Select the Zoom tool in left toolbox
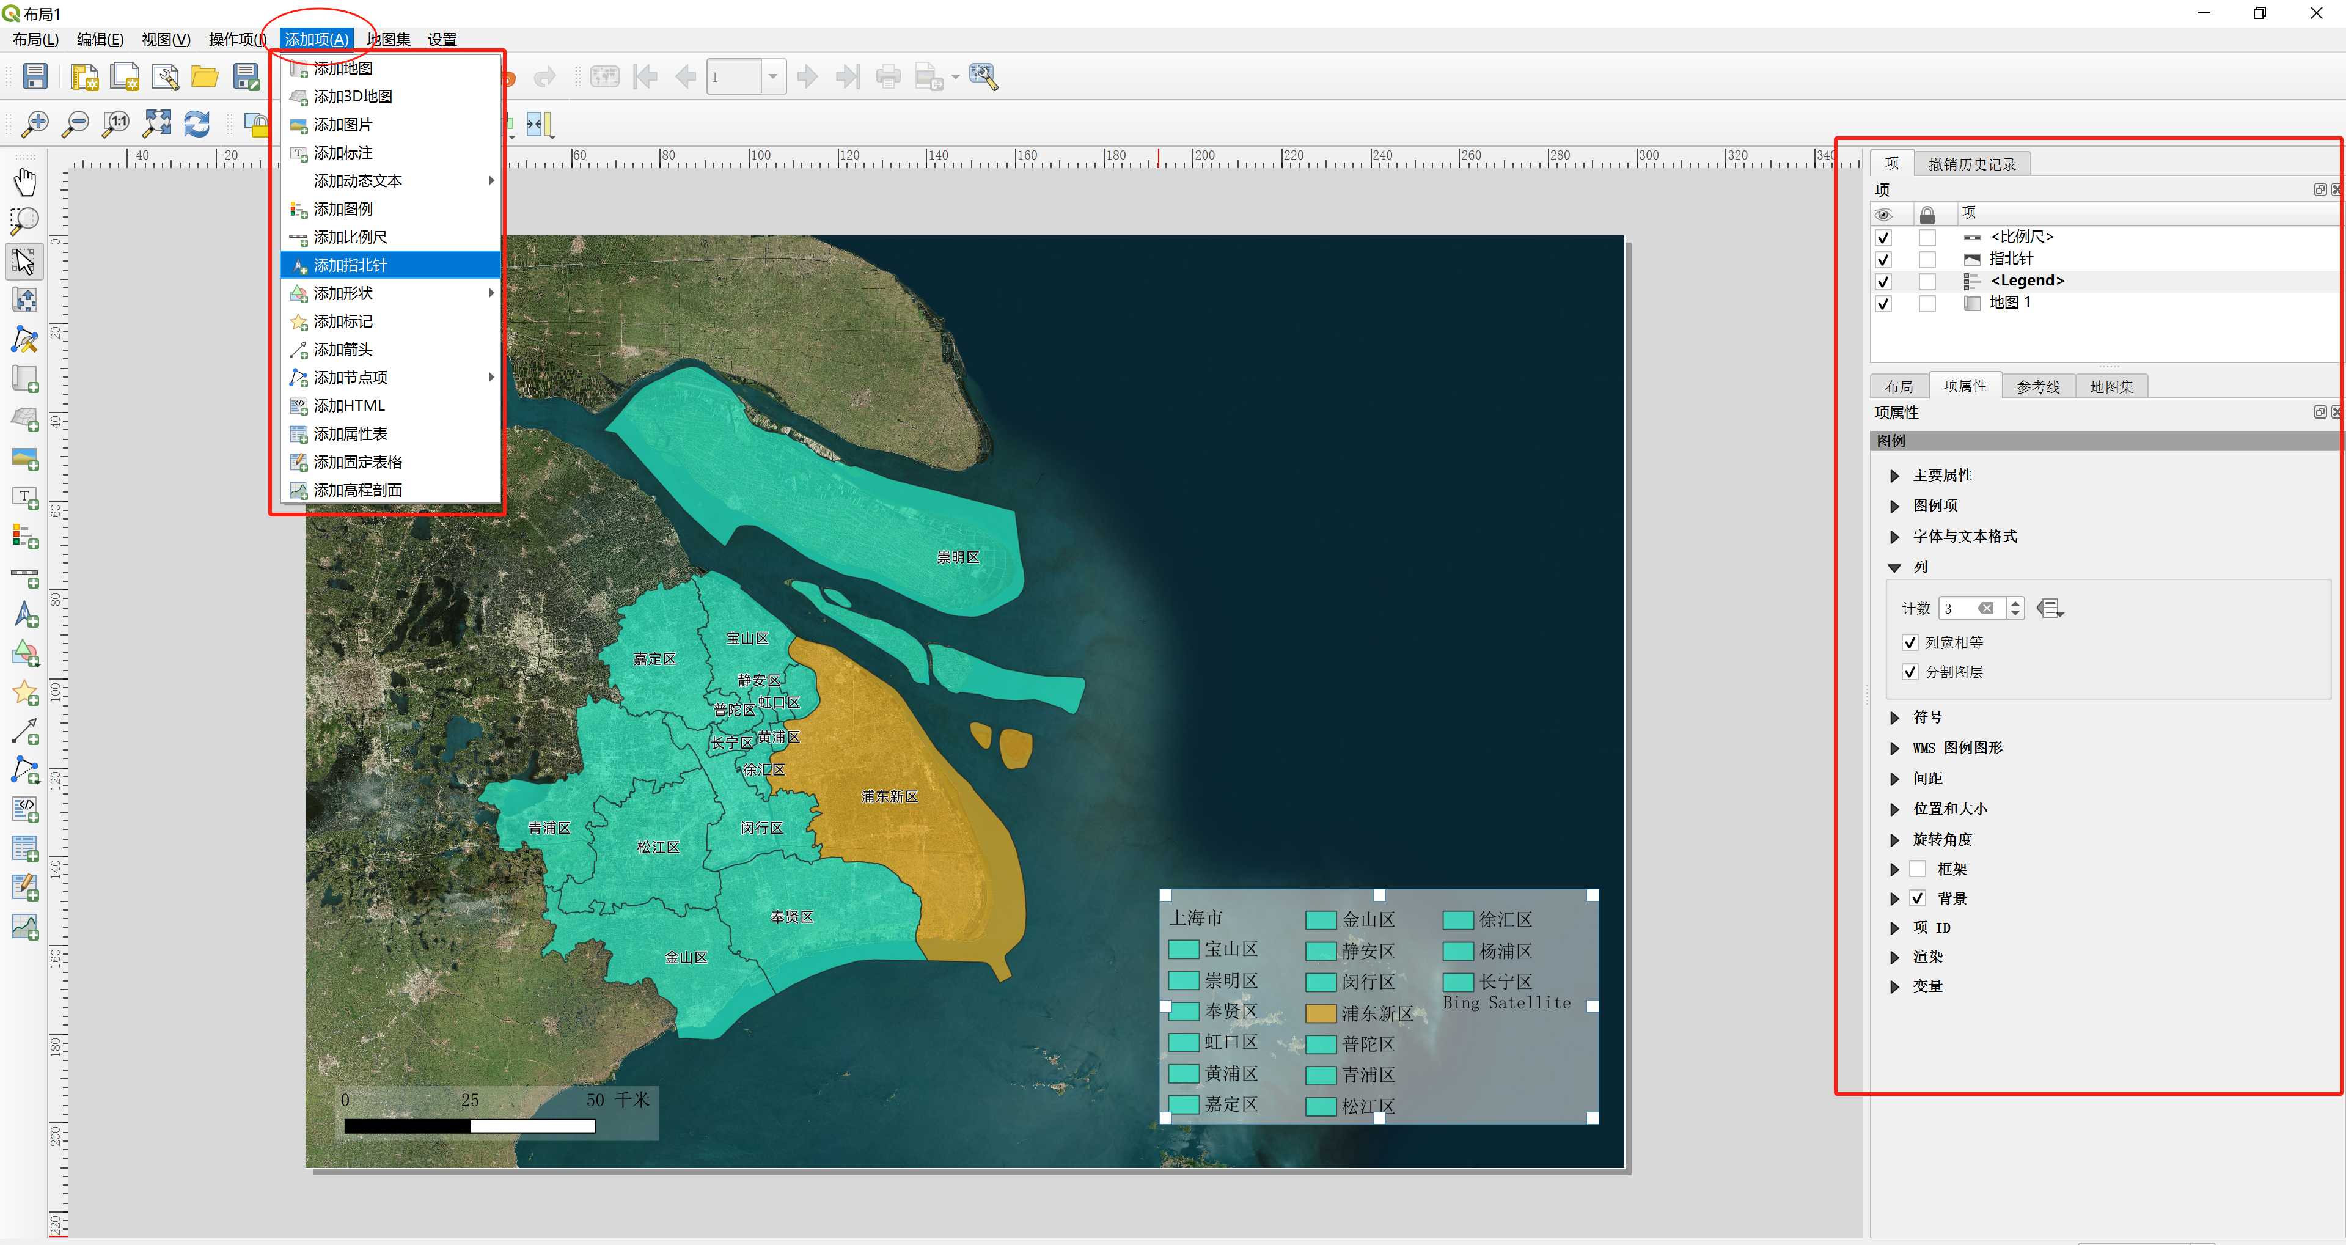The image size is (2346, 1245). pos(26,221)
